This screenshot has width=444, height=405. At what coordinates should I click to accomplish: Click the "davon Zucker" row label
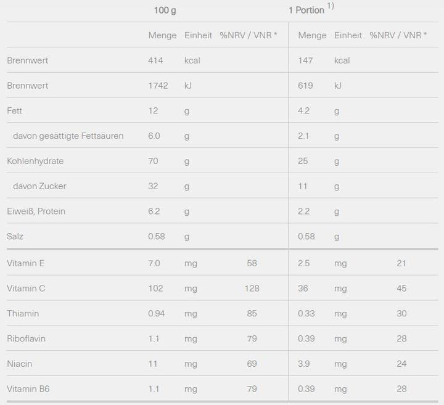click(39, 186)
